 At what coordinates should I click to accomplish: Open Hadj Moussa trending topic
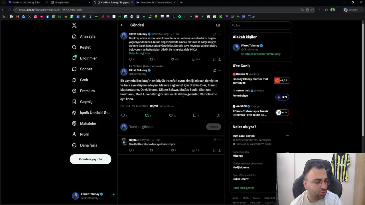[x=241, y=167]
